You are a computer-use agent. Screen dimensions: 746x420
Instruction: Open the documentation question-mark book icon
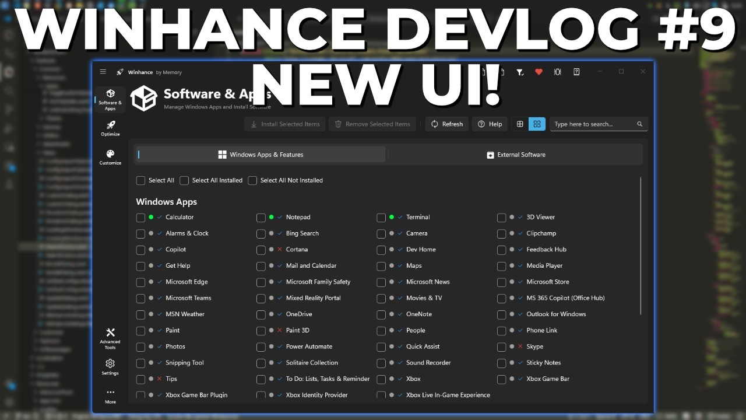576,72
